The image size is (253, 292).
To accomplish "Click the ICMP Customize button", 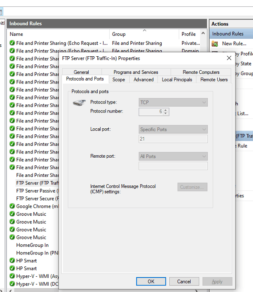I will click(x=192, y=187).
